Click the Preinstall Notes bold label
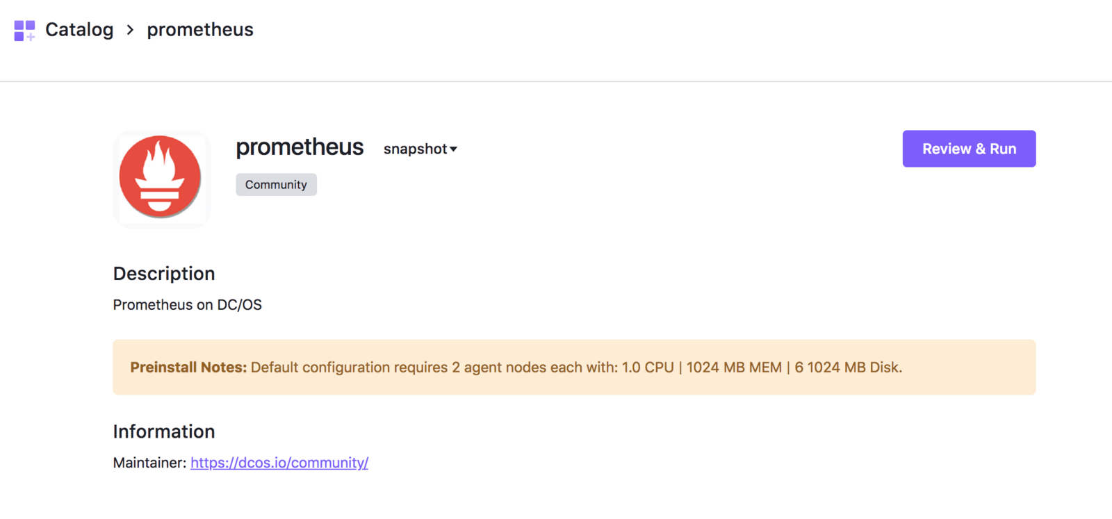This screenshot has width=1112, height=519. pos(188,368)
